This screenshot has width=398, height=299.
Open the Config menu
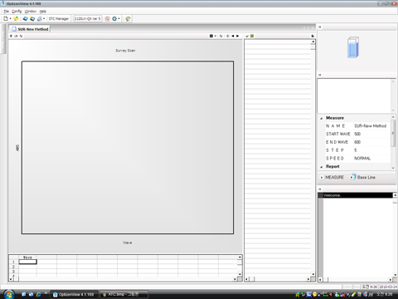[17, 11]
